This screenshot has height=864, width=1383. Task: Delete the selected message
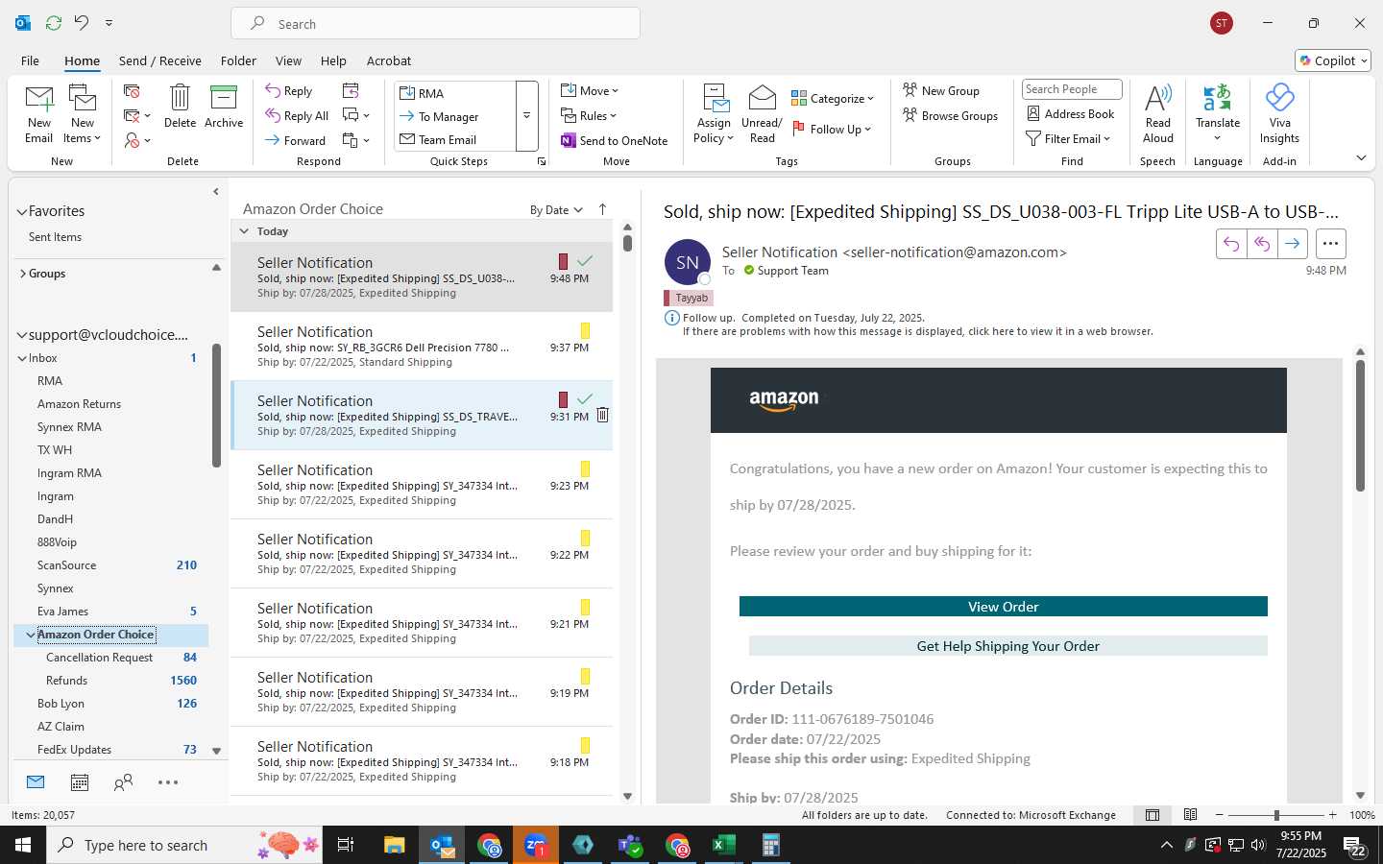180,107
